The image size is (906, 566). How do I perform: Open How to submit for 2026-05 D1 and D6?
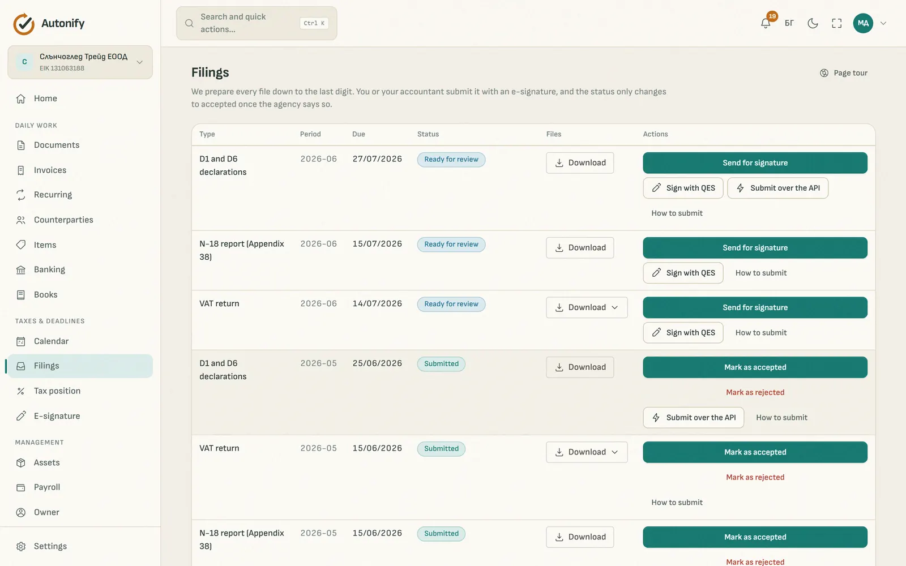click(781, 418)
